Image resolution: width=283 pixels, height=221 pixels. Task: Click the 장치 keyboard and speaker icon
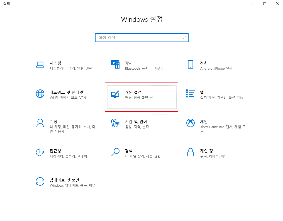point(115,64)
